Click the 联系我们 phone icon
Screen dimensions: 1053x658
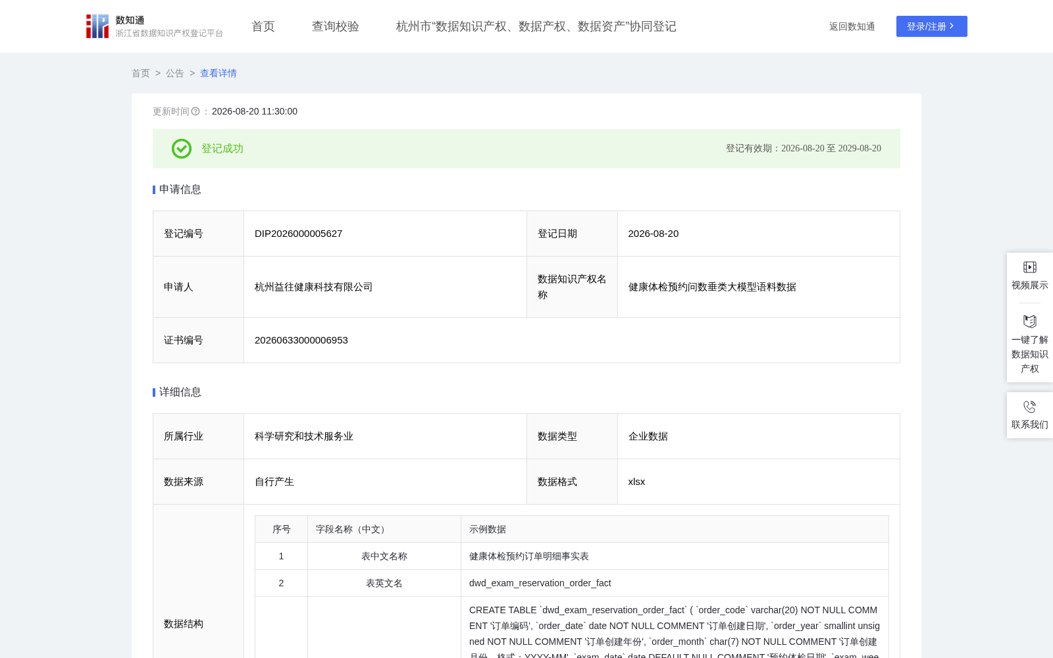point(1030,407)
